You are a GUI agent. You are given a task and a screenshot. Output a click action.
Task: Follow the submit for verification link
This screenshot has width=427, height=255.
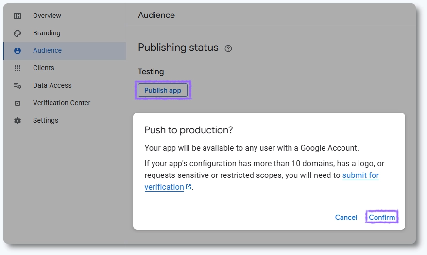click(x=360, y=175)
